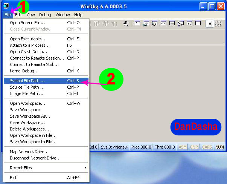Toggle the Source mode toolbar button
227x184 pixels.
(x=210, y=23)
